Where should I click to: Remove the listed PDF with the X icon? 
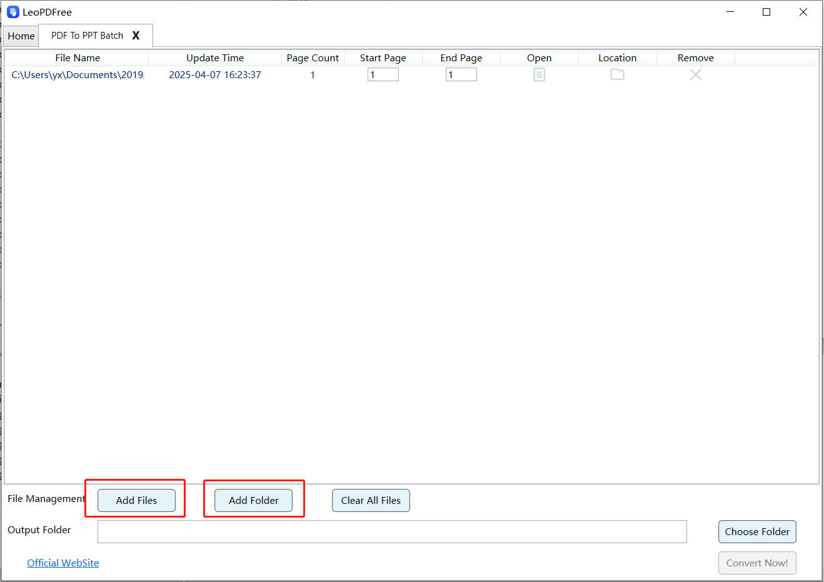tap(695, 74)
